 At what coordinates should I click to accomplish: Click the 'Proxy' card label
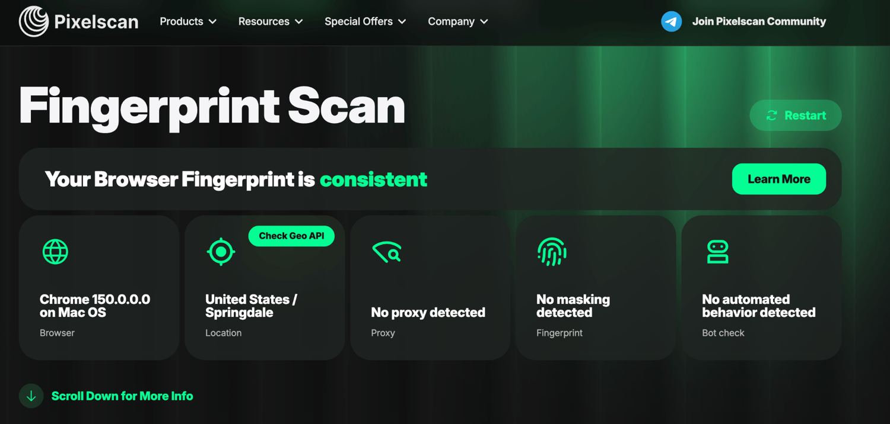[383, 333]
